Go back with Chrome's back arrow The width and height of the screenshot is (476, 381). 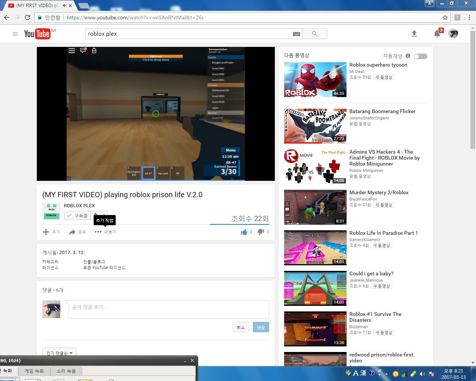(x=7, y=17)
